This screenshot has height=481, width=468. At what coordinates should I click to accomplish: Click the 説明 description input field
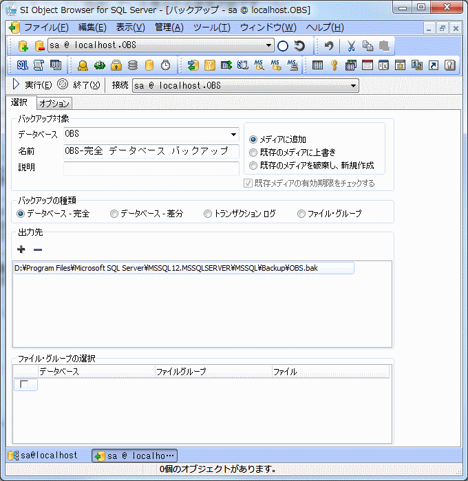[x=151, y=168]
